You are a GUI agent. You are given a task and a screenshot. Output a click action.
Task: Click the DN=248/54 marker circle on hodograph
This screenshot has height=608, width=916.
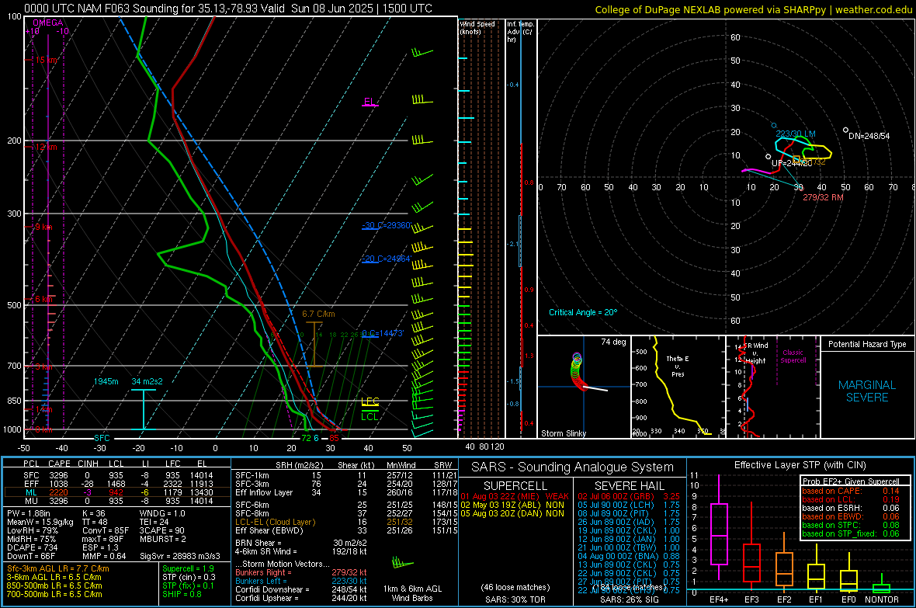click(845, 130)
